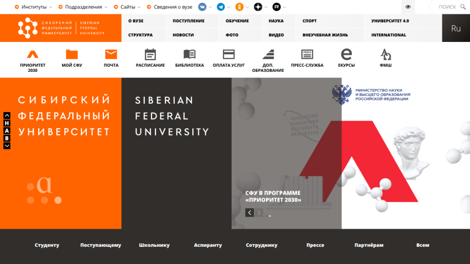Viewport: 470px width, 264px height.
Task: Click the А letter in side navigator
Action: tap(7, 131)
